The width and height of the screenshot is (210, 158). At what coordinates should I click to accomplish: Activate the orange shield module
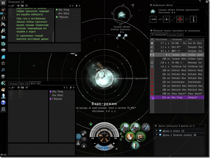[x=130, y=136]
